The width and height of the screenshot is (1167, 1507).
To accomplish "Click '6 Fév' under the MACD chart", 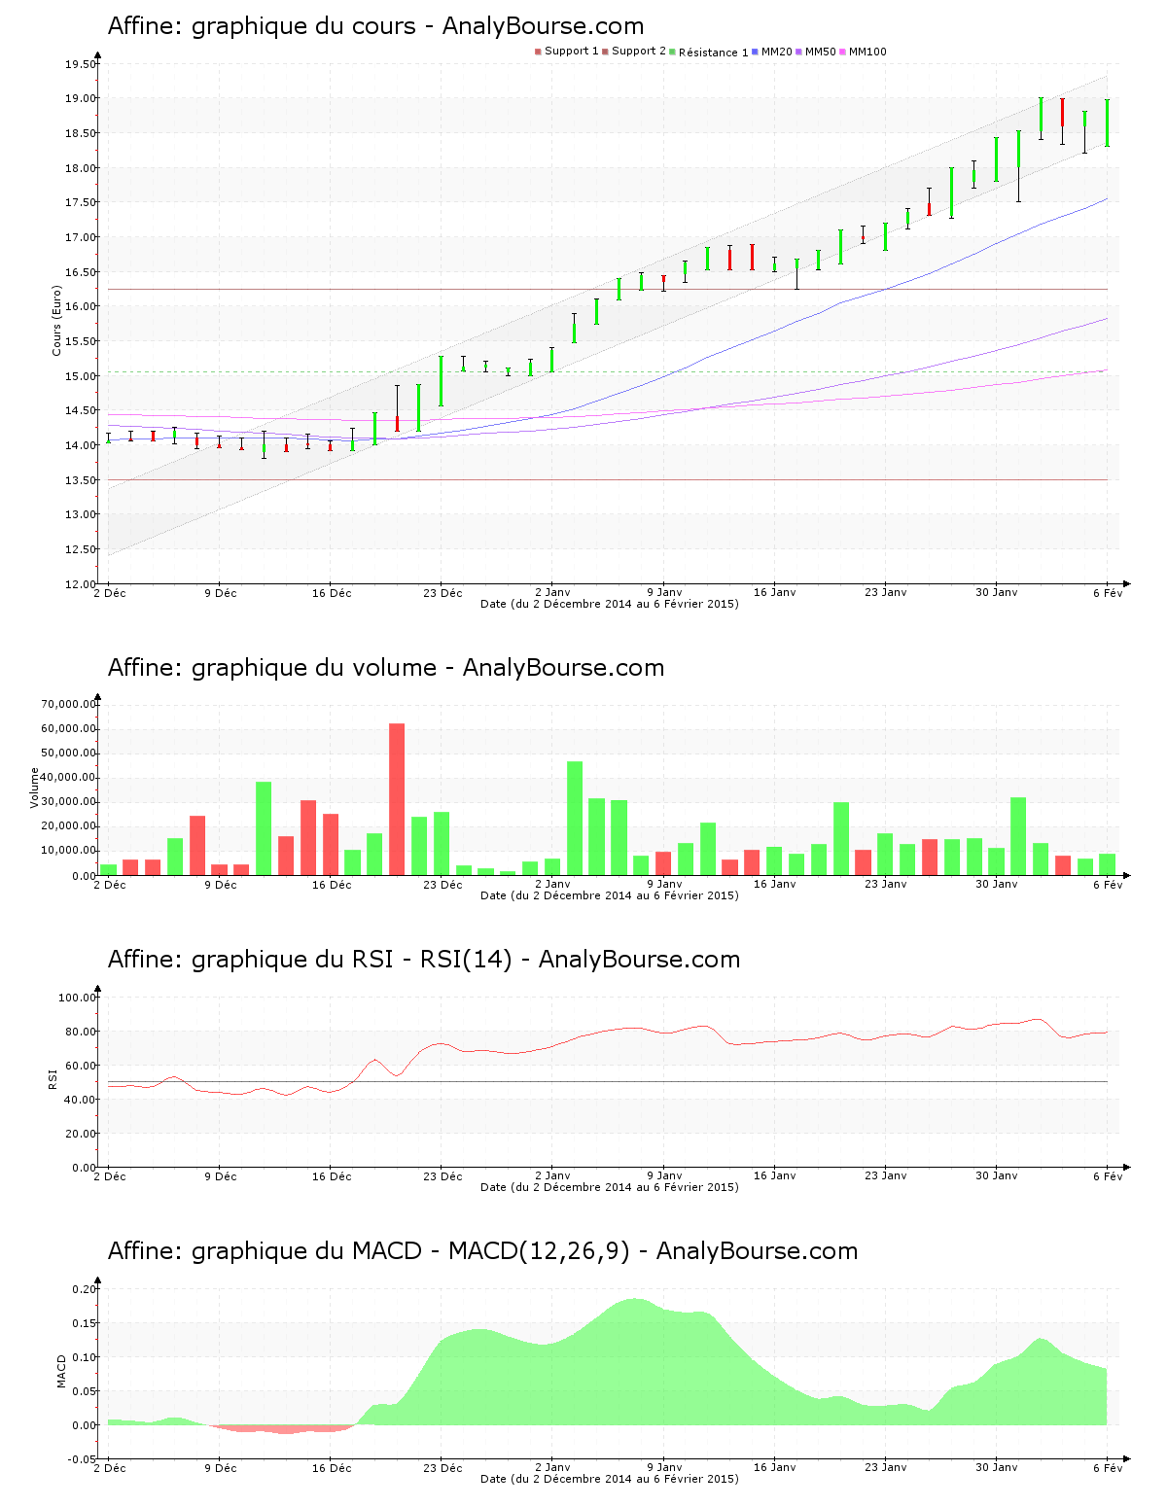I will click(x=1108, y=1468).
